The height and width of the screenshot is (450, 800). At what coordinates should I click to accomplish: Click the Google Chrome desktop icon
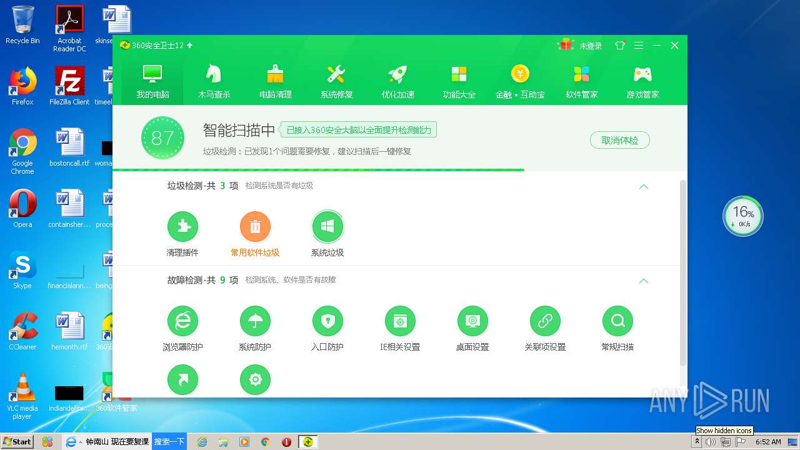coord(22,151)
